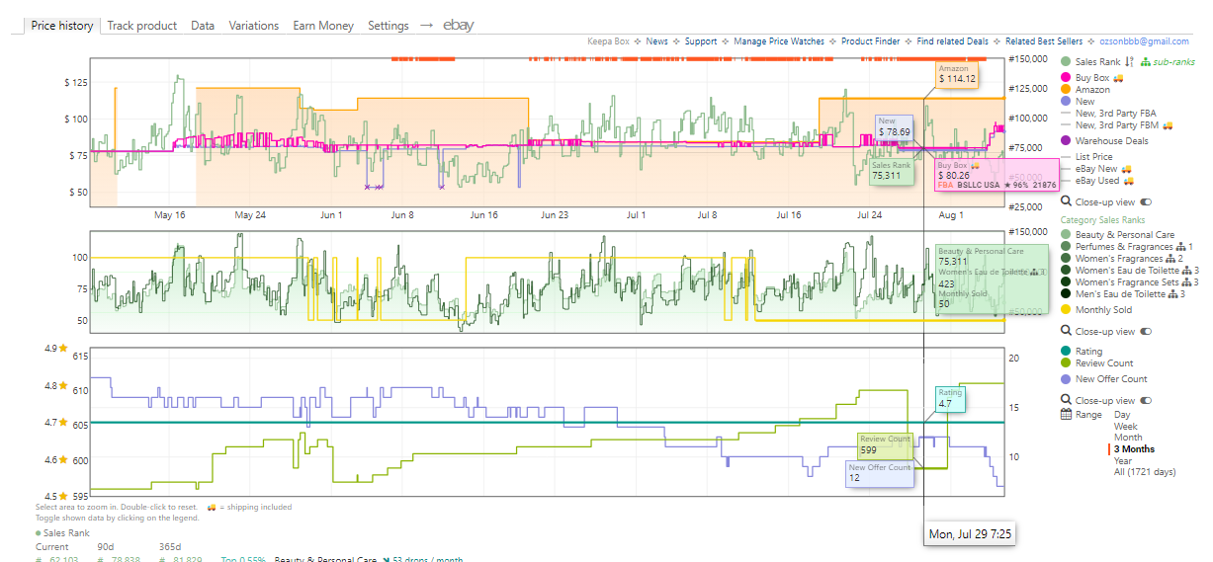Open the Support link
The height and width of the screenshot is (562, 1213).
(x=701, y=41)
